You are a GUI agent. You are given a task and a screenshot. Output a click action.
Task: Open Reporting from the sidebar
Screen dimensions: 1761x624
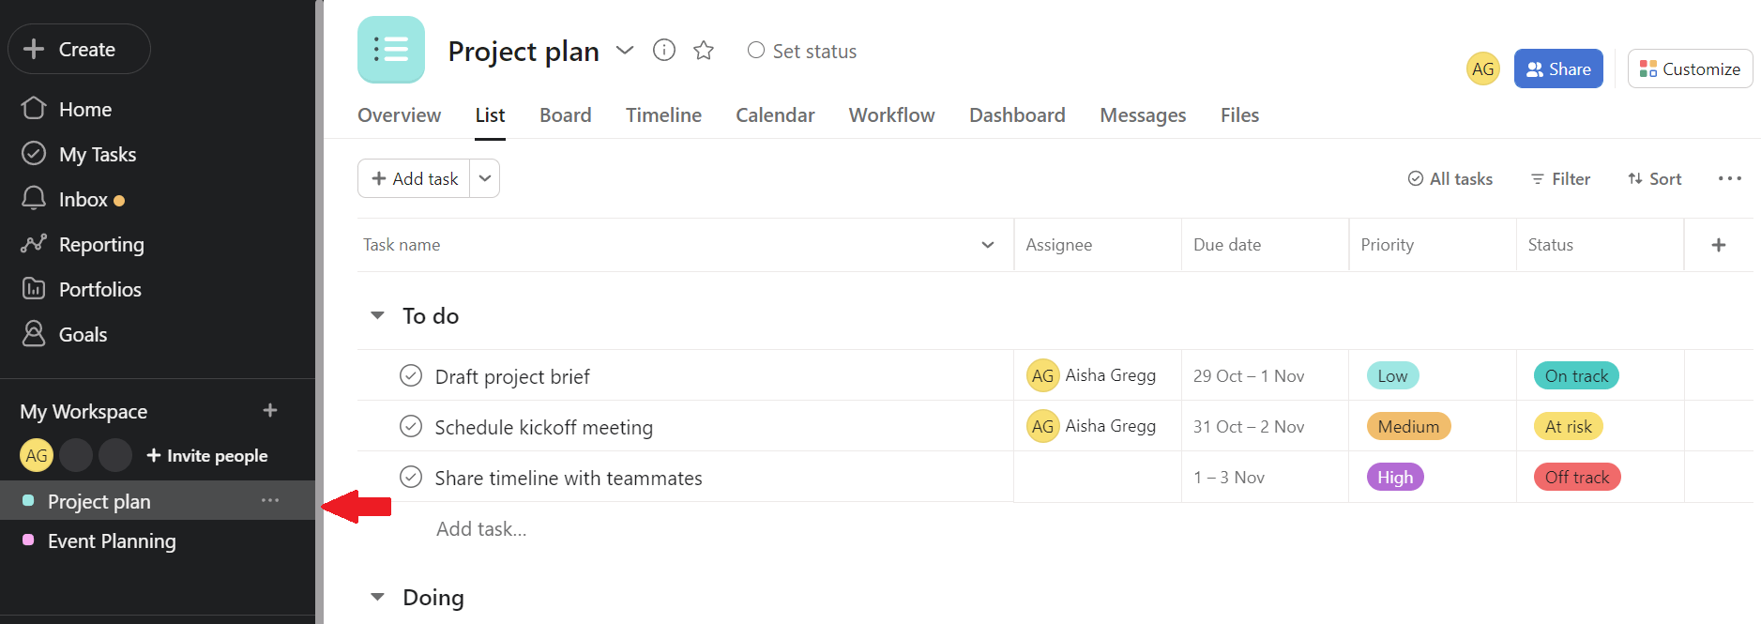pyautogui.click(x=100, y=245)
